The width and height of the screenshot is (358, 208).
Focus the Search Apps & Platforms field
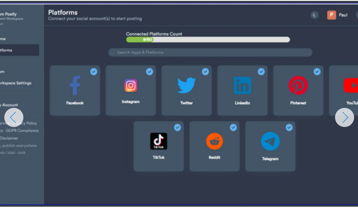pos(210,52)
